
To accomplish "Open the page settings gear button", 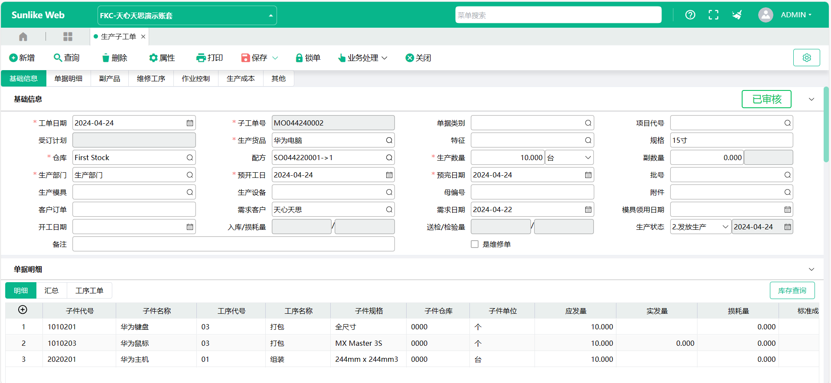I will [806, 58].
